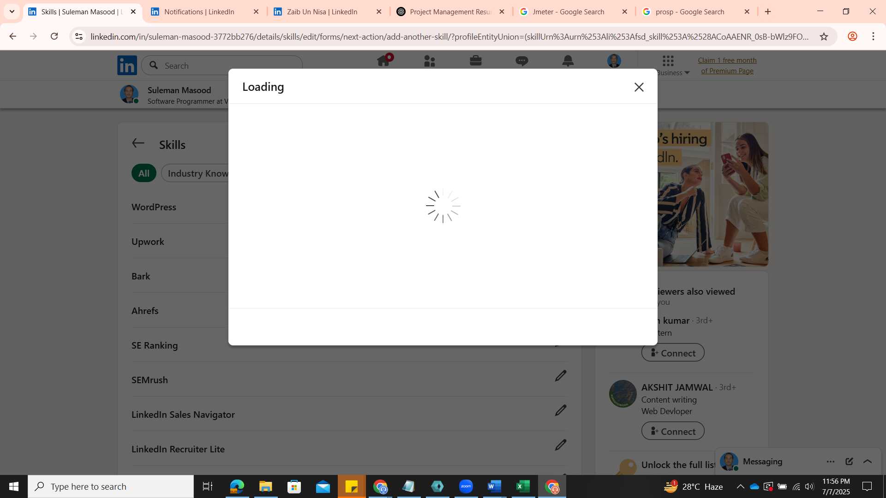This screenshot has width=886, height=498.
Task: Open File Explorer from taskbar
Action: point(265,486)
